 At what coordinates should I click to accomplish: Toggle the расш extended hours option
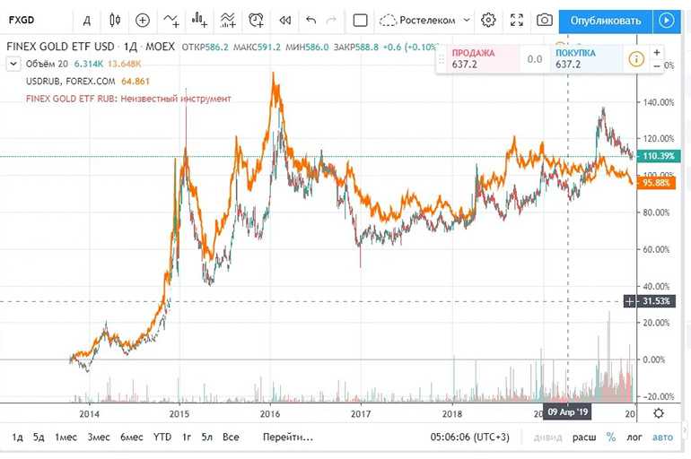pyautogui.click(x=584, y=437)
